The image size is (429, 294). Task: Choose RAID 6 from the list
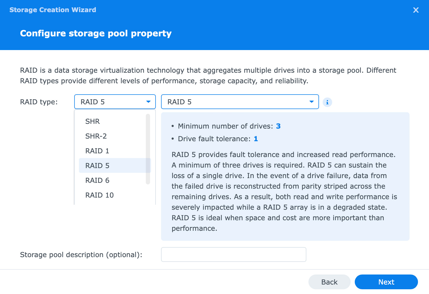click(x=97, y=180)
